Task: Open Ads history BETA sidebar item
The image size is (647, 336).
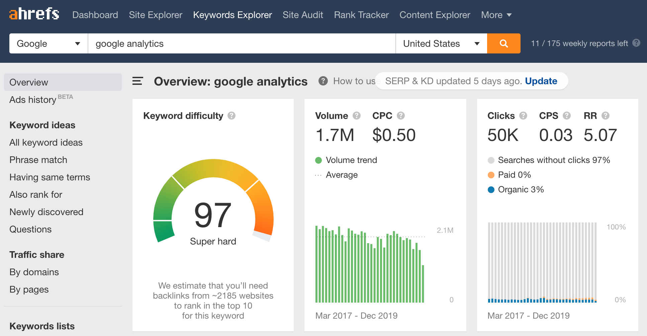Action: [41, 99]
